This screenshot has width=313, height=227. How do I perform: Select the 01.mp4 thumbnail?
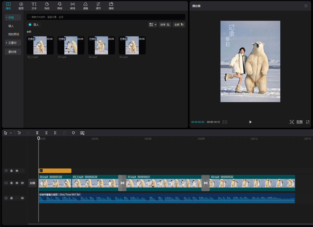tap(71, 45)
